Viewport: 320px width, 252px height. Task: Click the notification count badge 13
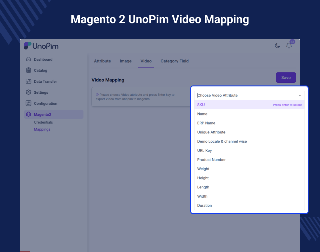point(292,42)
